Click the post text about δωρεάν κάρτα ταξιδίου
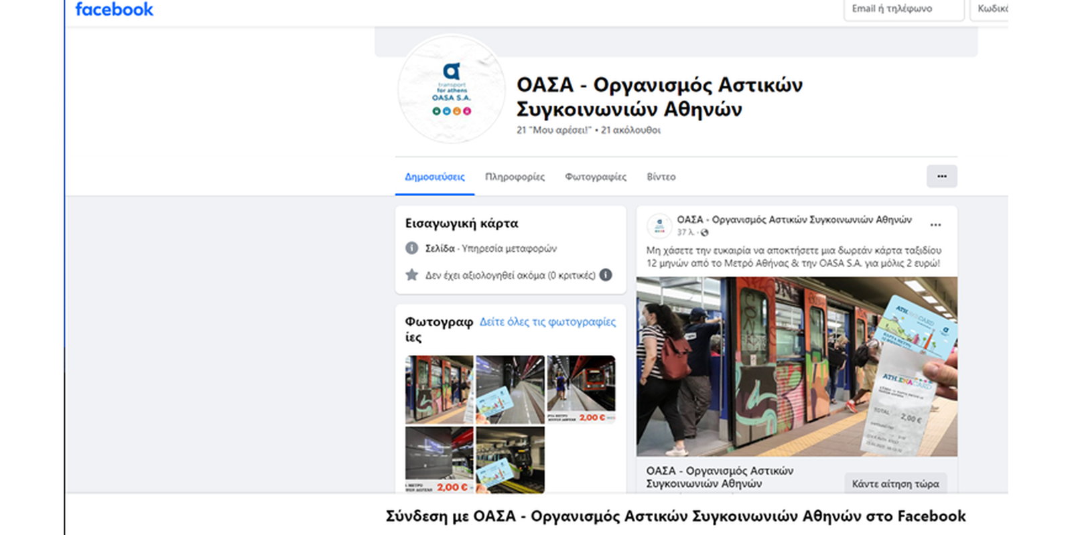1072x535 pixels. click(x=794, y=256)
